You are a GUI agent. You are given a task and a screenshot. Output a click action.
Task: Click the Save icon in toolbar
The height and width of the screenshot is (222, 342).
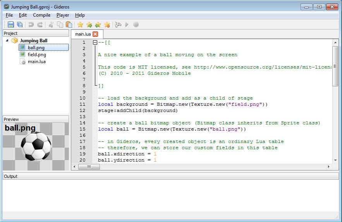click(x=11, y=25)
